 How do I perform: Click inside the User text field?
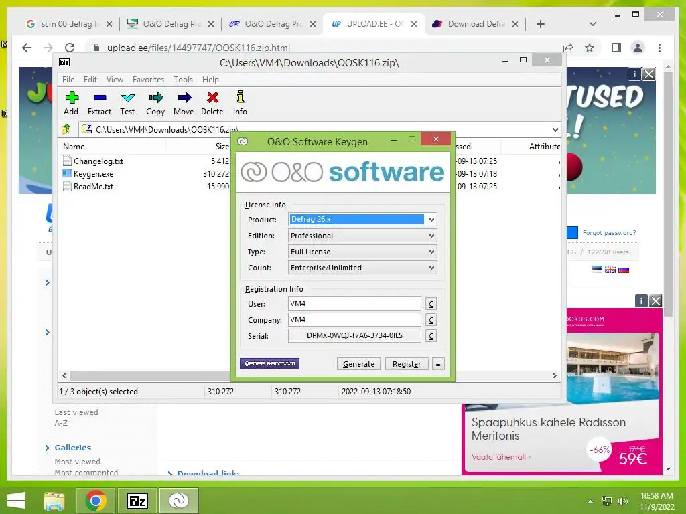tap(354, 303)
